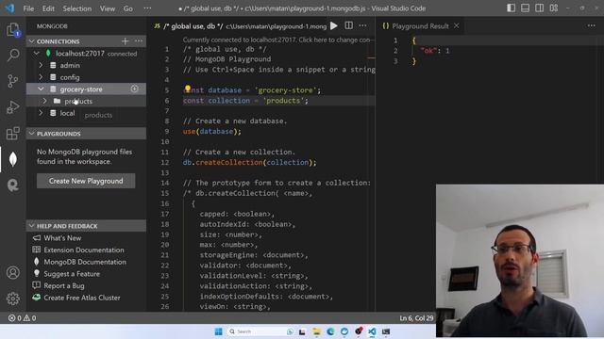Open the Edit menu
The image size is (604, 339).
(48, 8)
